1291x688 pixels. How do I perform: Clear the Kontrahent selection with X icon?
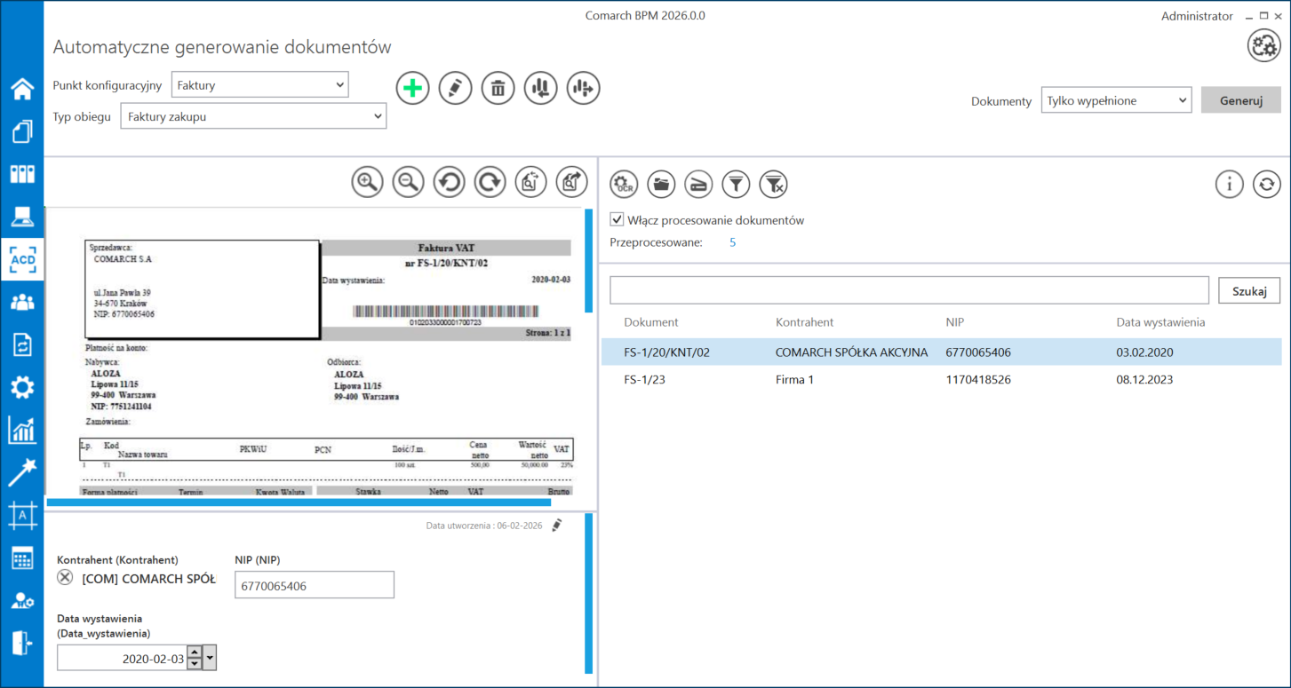[x=65, y=578]
